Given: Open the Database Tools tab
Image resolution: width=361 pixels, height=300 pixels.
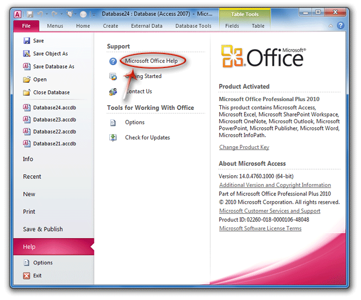Looking at the screenshot, I should coord(193,26).
